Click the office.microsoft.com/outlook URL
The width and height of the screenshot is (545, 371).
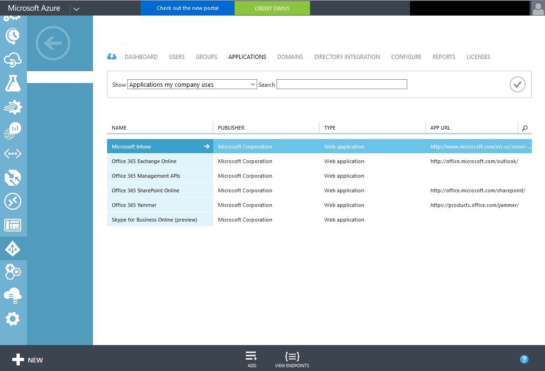[474, 161]
